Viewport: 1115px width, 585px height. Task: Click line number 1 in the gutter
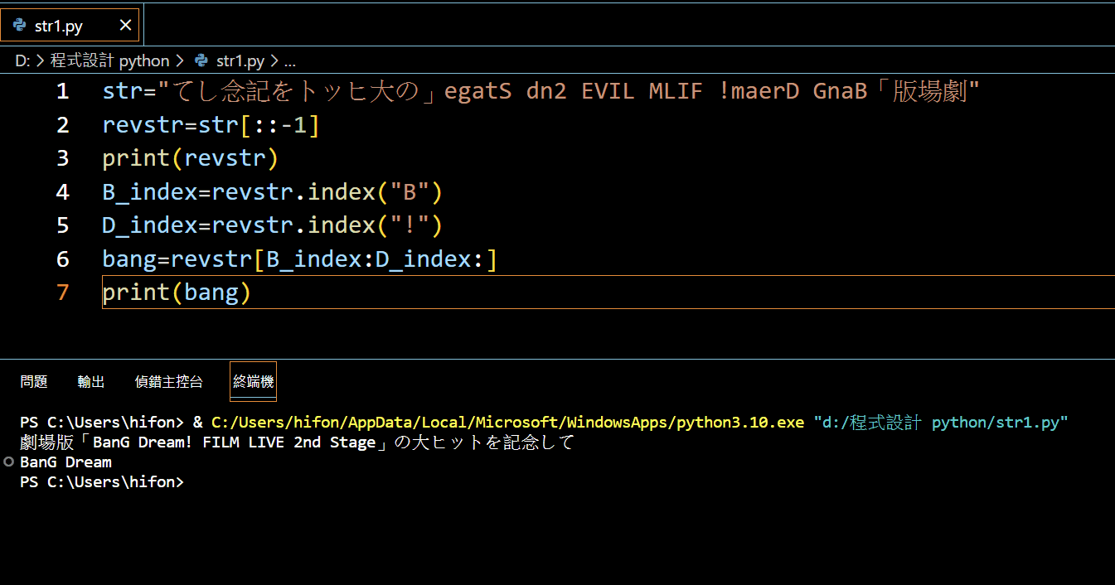(x=63, y=91)
